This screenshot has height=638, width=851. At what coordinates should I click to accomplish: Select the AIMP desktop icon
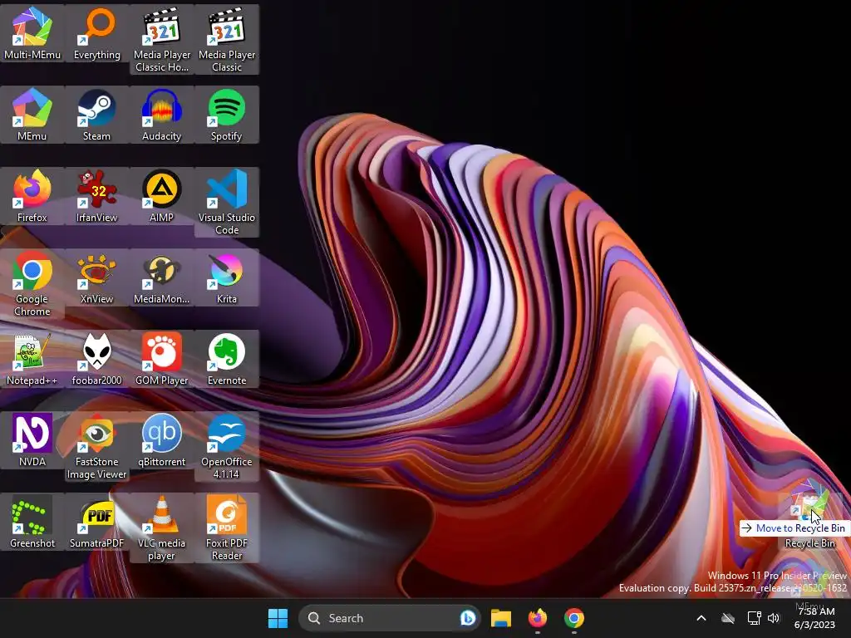162,196
